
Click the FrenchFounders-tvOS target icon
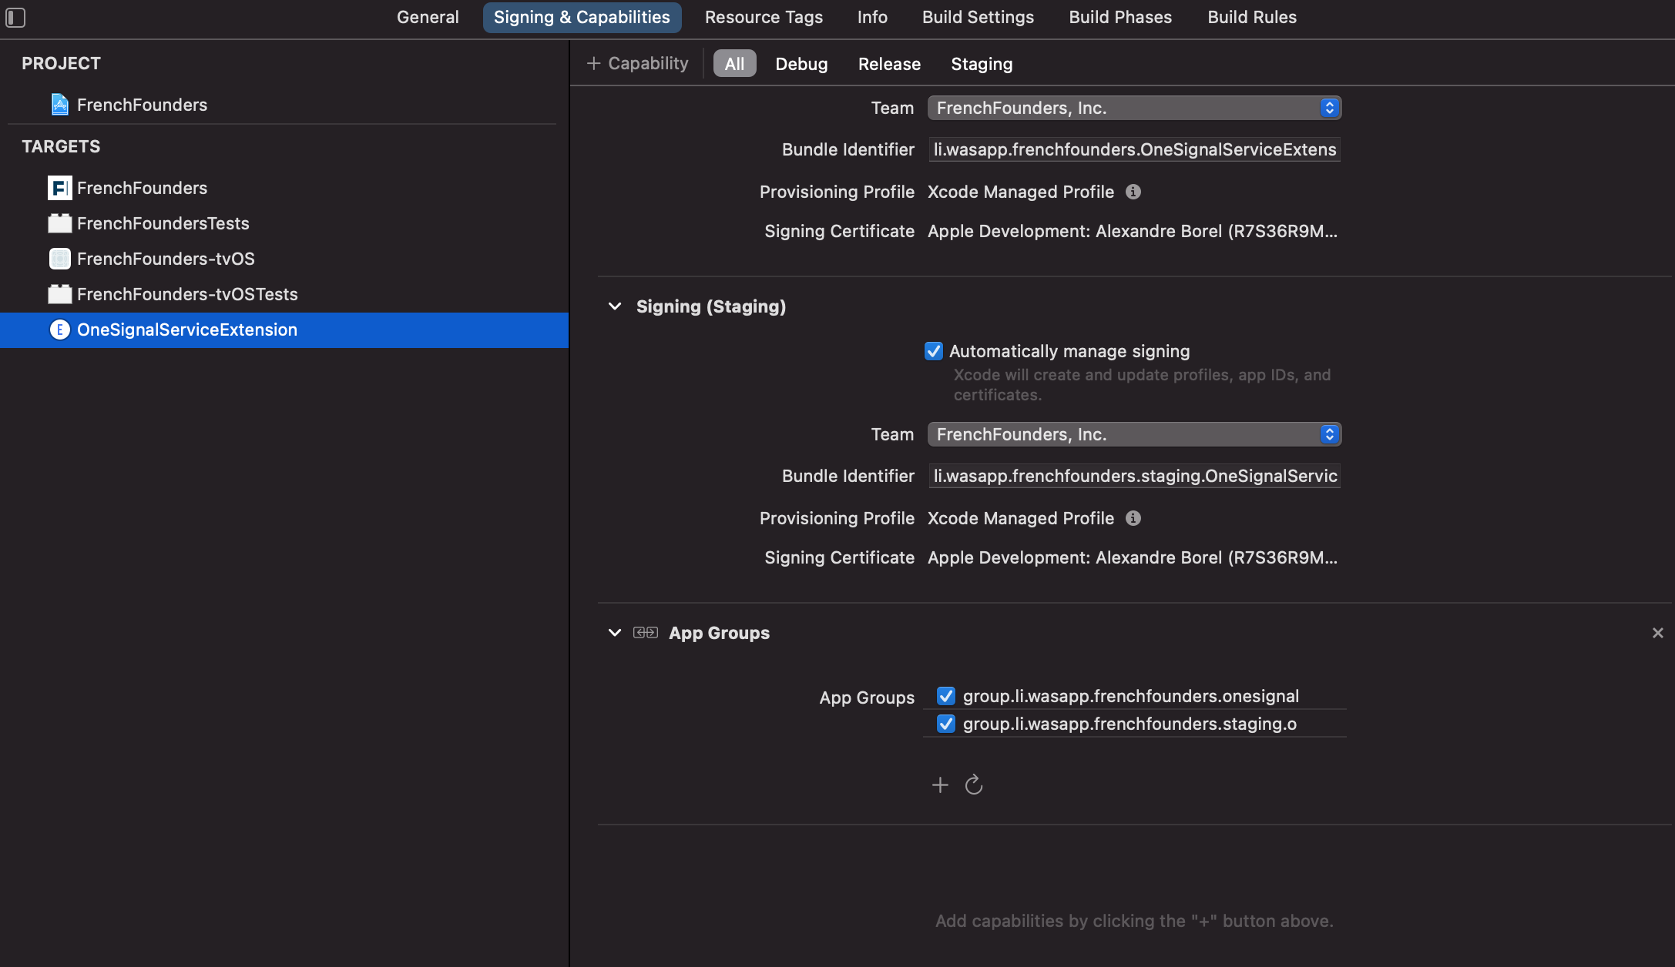59,259
